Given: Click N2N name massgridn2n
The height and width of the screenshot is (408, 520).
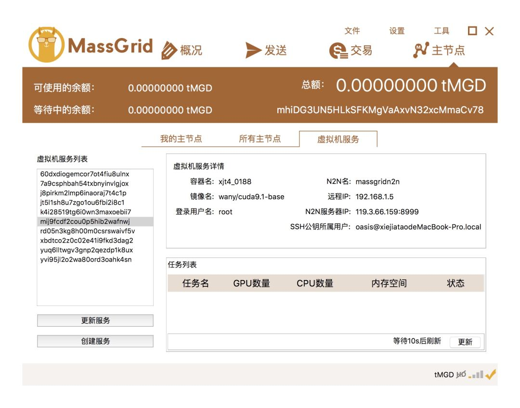Looking at the screenshot, I should pyautogui.click(x=377, y=182).
